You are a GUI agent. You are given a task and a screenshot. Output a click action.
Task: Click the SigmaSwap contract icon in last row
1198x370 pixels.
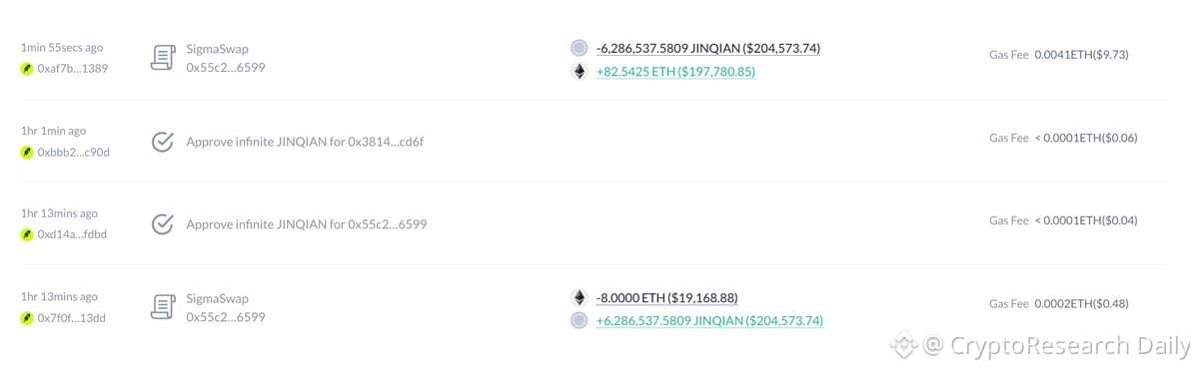pos(163,307)
